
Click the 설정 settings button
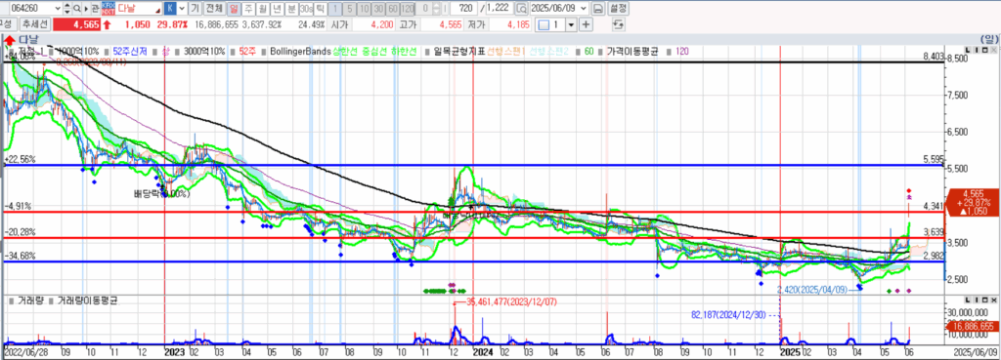click(618, 9)
